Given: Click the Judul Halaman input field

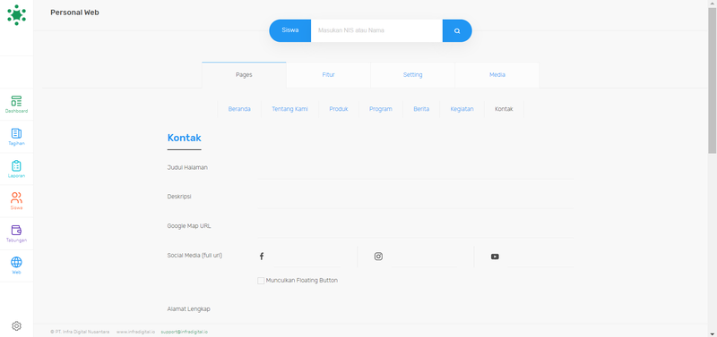Looking at the screenshot, I should [x=416, y=168].
